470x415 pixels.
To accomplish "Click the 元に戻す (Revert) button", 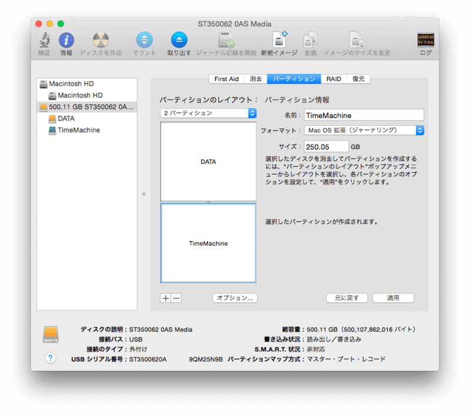I will pyautogui.click(x=347, y=298).
